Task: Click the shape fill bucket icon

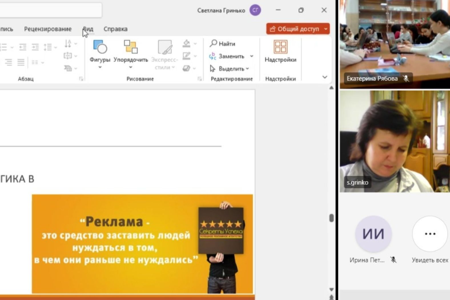Action: [x=186, y=43]
